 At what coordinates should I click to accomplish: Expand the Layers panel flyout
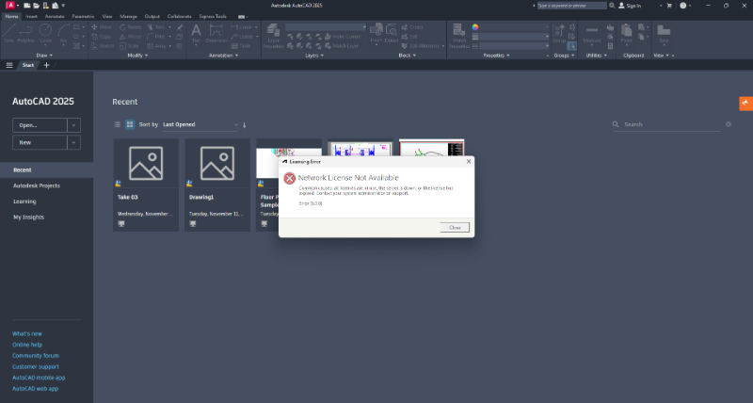tap(314, 56)
